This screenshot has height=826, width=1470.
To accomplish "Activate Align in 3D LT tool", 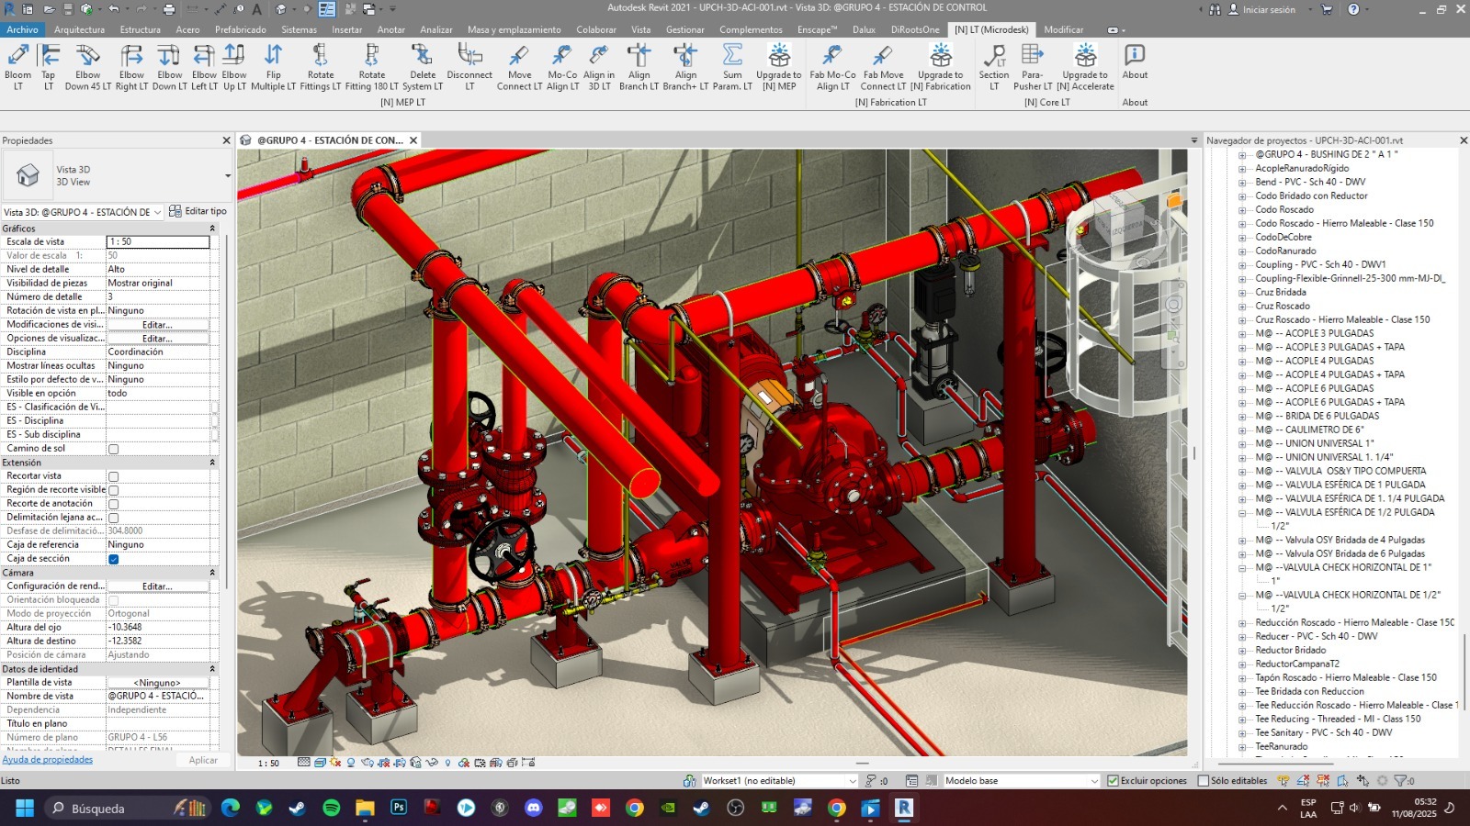I will (x=599, y=67).
